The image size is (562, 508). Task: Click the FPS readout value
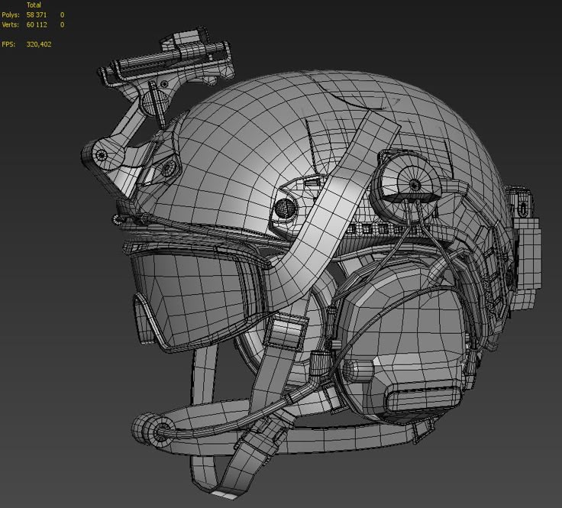click(x=38, y=44)
